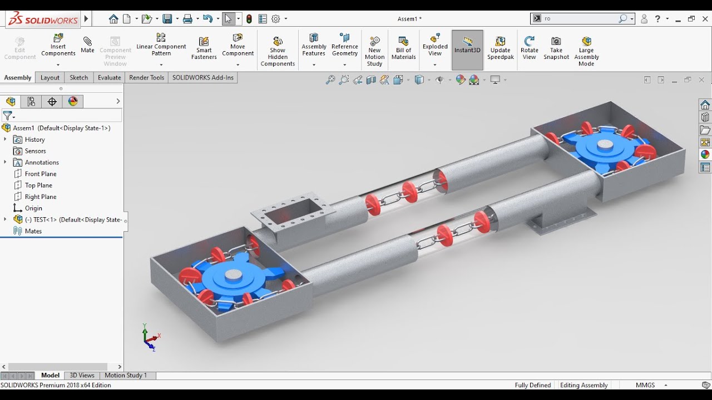Select the Move Component tool
The height and width of the screenshot is (400, 712).
[238, 45]
